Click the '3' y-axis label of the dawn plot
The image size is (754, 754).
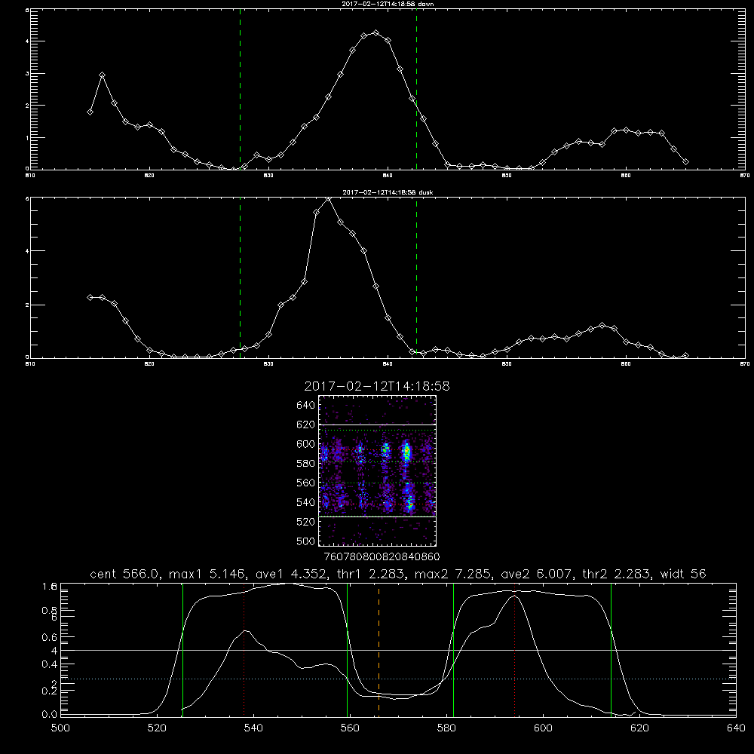pyautogui.click(x=27, y=74)
